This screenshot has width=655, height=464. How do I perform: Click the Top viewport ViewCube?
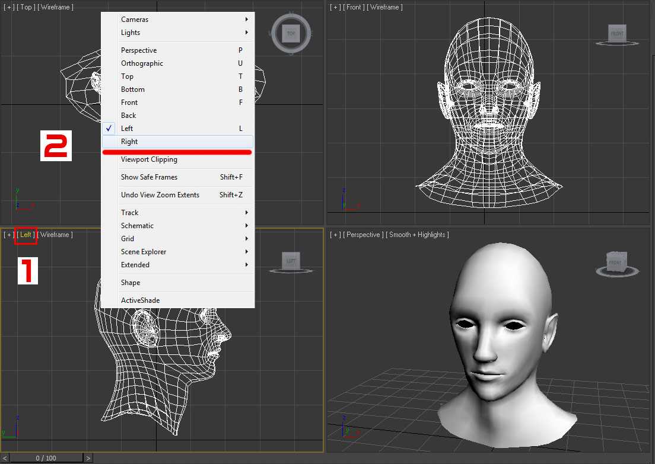pos(291,34)
